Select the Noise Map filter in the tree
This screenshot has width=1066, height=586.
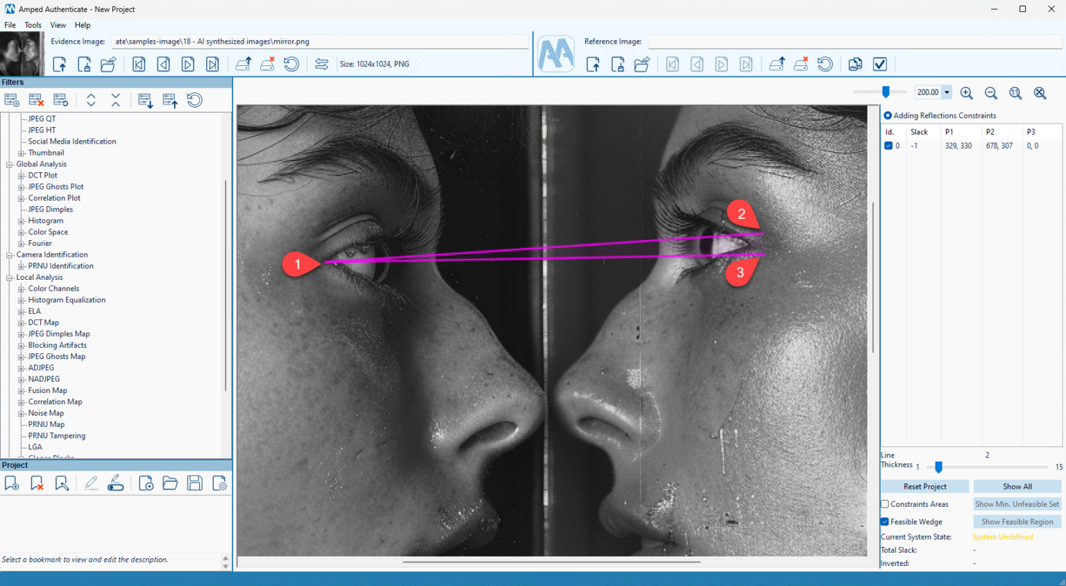pyautogui.click(x=45, y=412)
